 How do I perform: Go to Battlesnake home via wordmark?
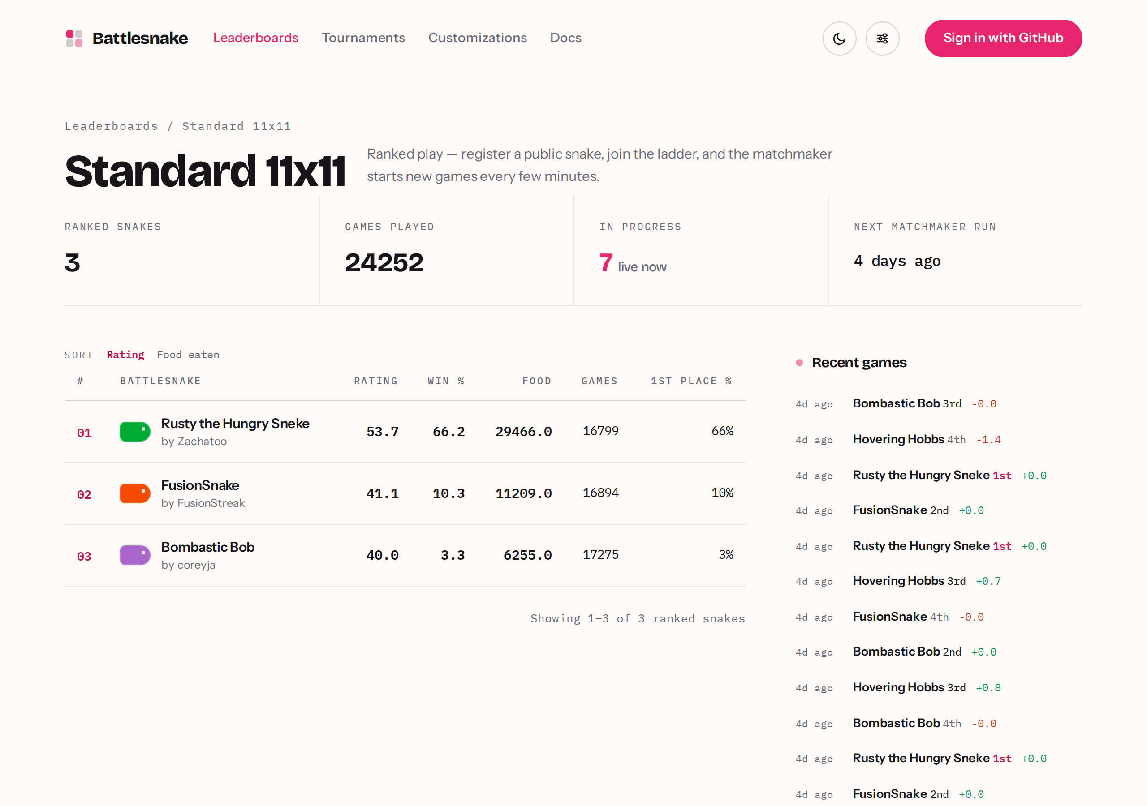(140, 39)
